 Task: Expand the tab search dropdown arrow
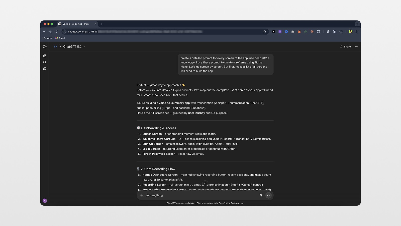coord(357,24)
